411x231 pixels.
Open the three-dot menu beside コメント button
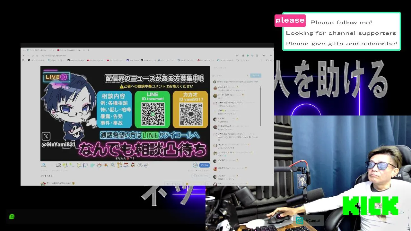247,76
